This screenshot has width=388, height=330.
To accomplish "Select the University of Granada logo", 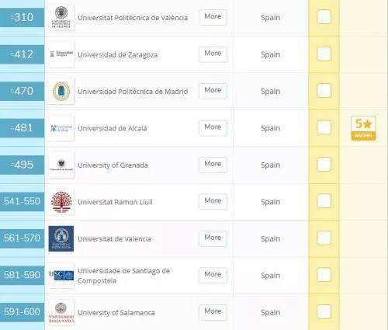I will pyautogui.click(x=61, y=165).
